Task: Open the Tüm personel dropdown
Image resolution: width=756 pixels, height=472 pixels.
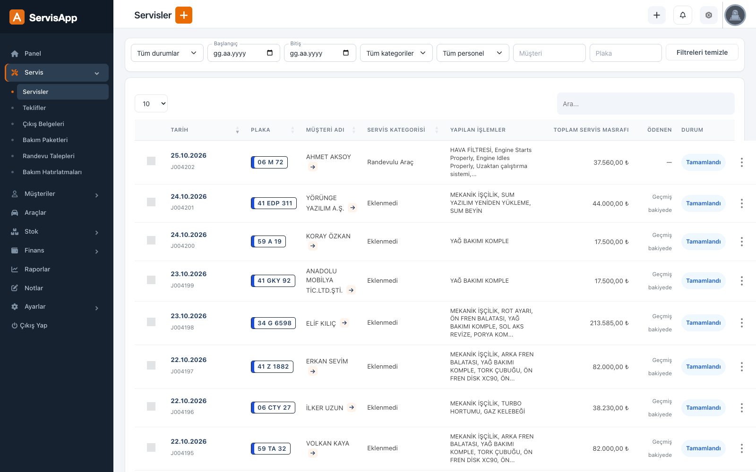Action: click(473, 53)
